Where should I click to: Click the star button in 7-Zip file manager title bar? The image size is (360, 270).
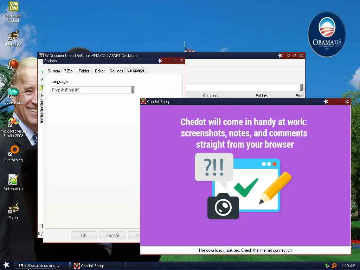click(280, 55)
